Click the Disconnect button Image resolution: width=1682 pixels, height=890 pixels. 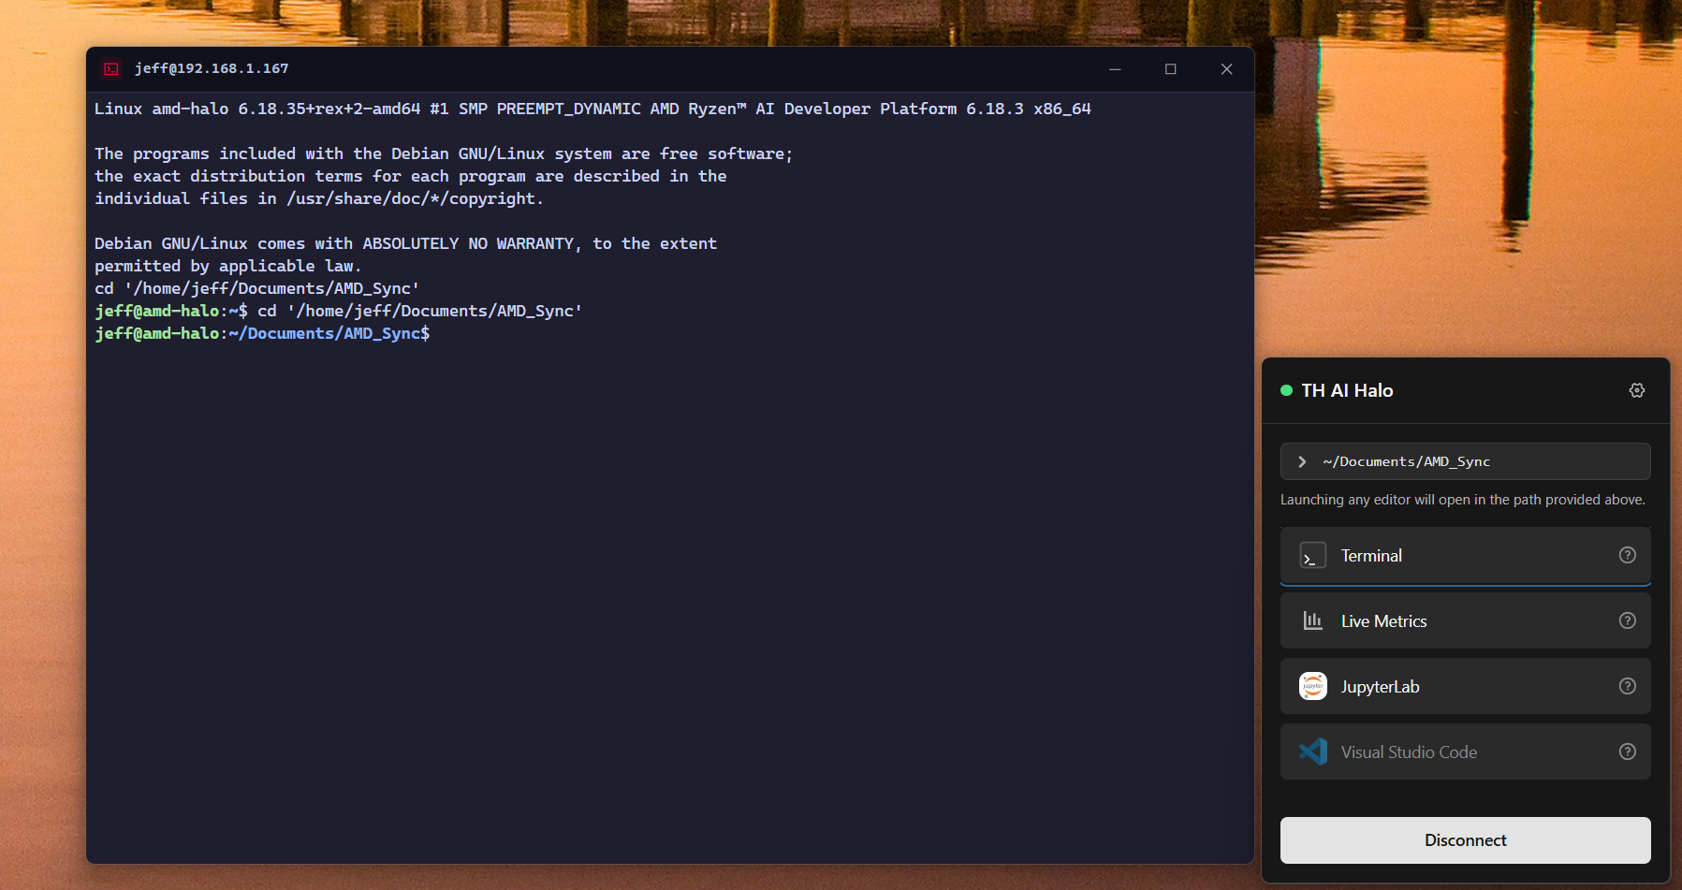click(1465, 840)
